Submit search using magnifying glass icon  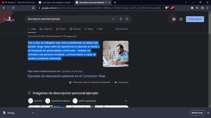127,19
